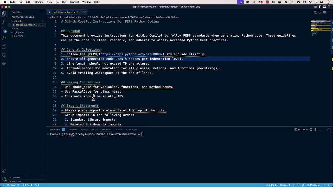Click the forwarded ports status item
The height and width of the screenshot is (187, 333).
click(x=37, y=185)
